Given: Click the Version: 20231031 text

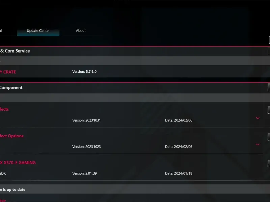Looking at the screenshot, I should click(x=86, y=120).
